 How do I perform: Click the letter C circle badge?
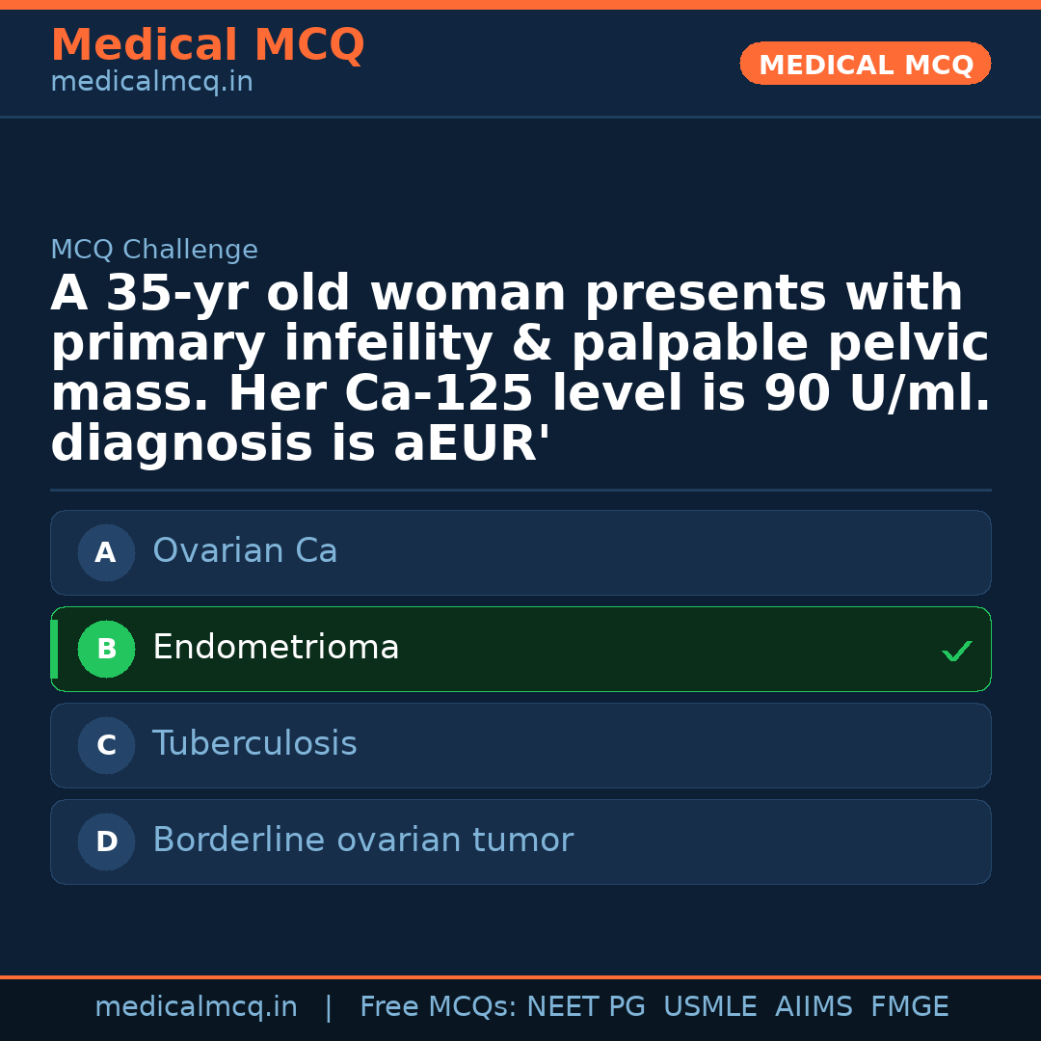pos(106,745)
